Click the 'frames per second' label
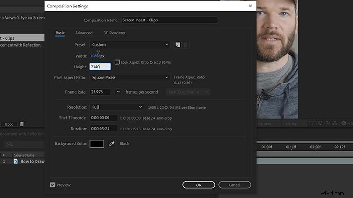353x198 pixels. click(x=142, y=92)
